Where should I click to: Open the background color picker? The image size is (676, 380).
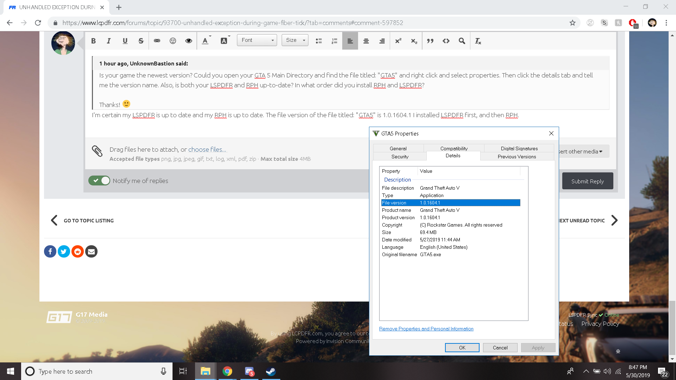pyautogui.click(x=225, y=41)
